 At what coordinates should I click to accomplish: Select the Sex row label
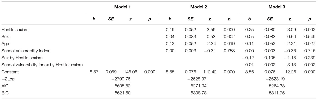click(5, 37)
